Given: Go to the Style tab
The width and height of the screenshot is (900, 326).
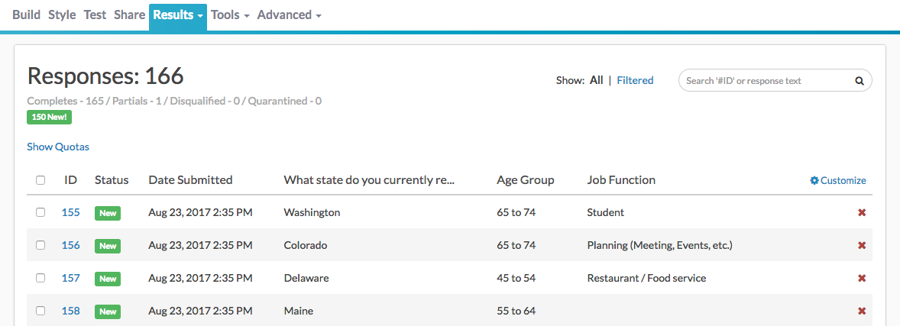Looking at the screenshot, I should 62,15.
